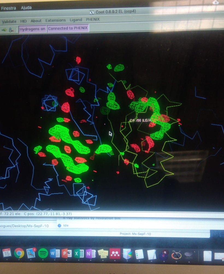This screenshot has height=274, width=224.
Task: Click the CA /86 ILE/A atom label
Action: pyautogui.click(x=140, y=120)
